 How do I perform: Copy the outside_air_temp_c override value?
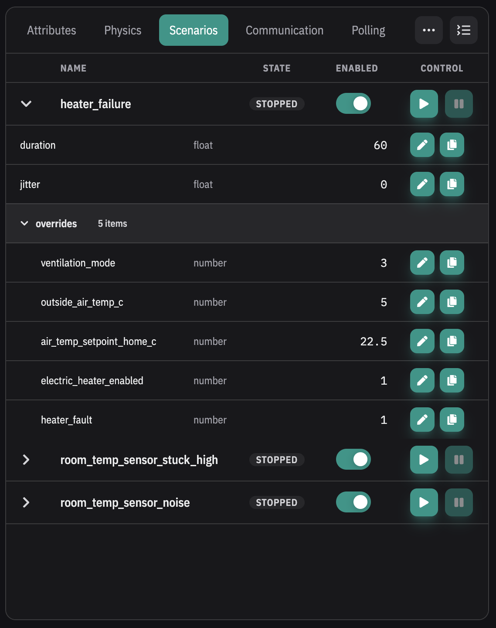tap(452, 302)
